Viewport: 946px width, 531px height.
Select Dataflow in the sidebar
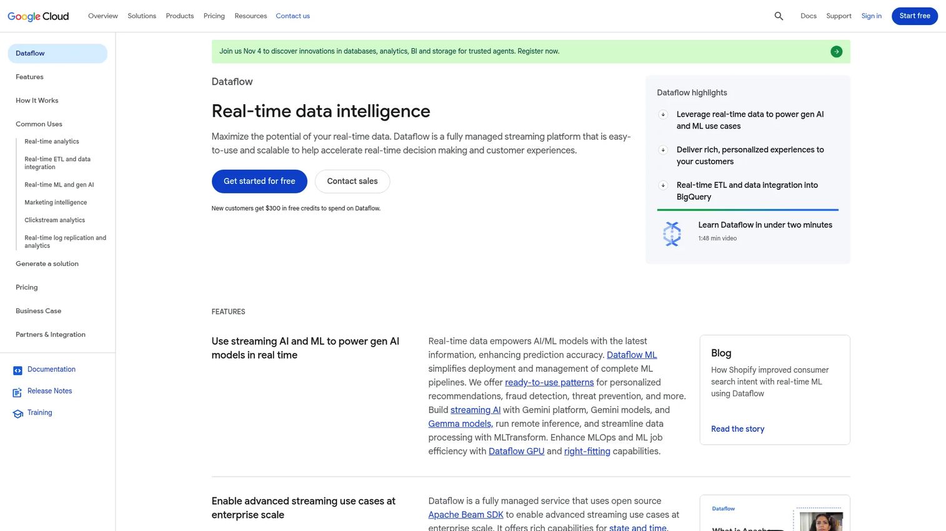tap(57, 54)
